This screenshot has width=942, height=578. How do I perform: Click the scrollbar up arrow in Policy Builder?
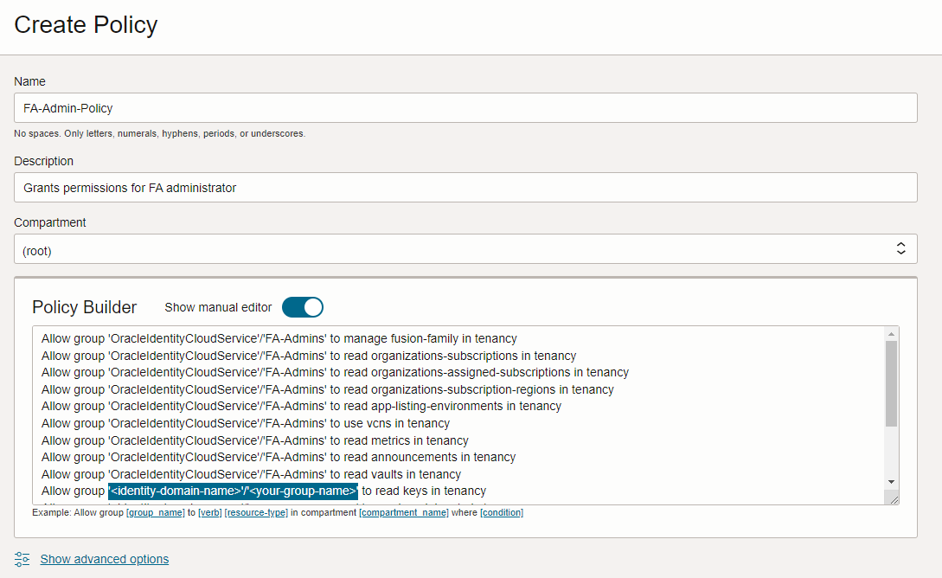coord(893,335)
